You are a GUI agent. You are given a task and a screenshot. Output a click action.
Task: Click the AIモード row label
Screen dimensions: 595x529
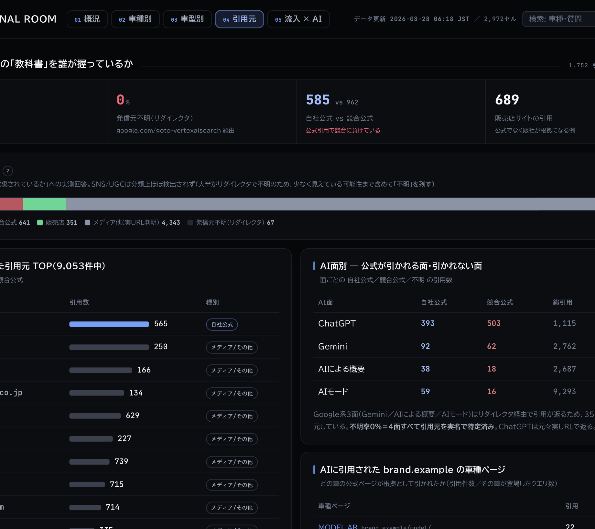click(333, 392)
